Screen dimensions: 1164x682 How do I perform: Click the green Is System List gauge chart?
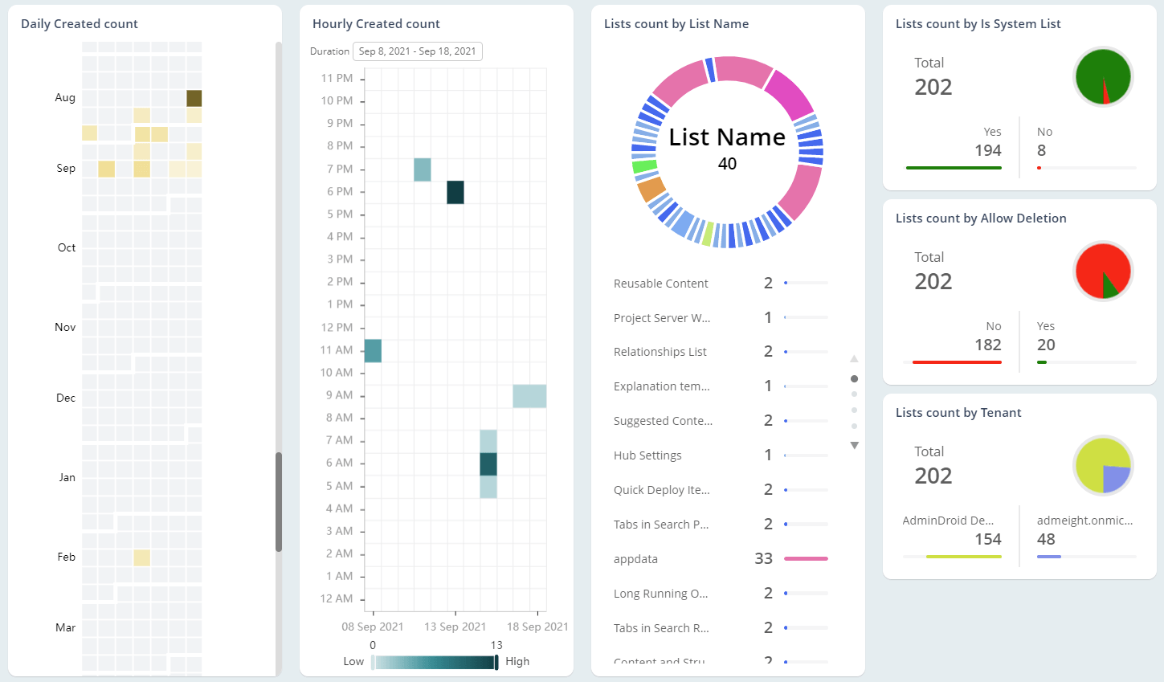click(x=1103, y=76)
